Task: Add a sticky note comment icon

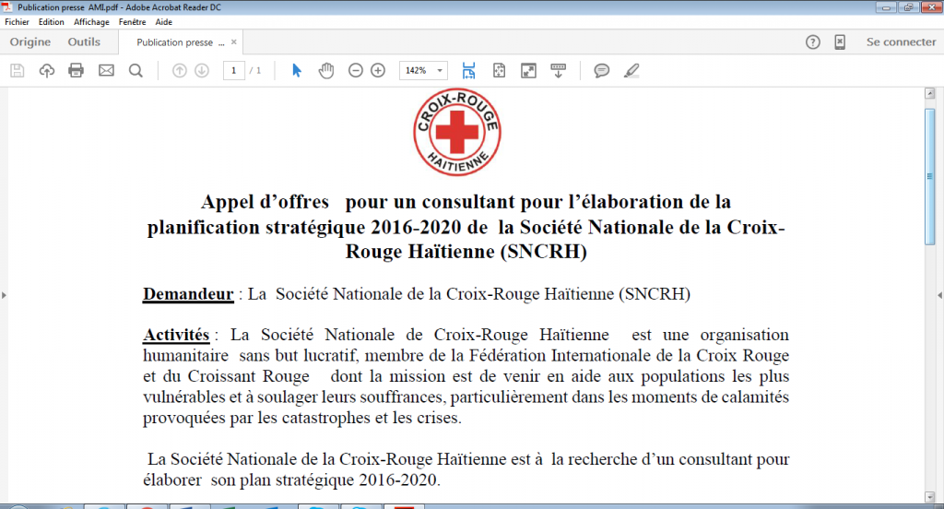Action: tap(601, 70)
